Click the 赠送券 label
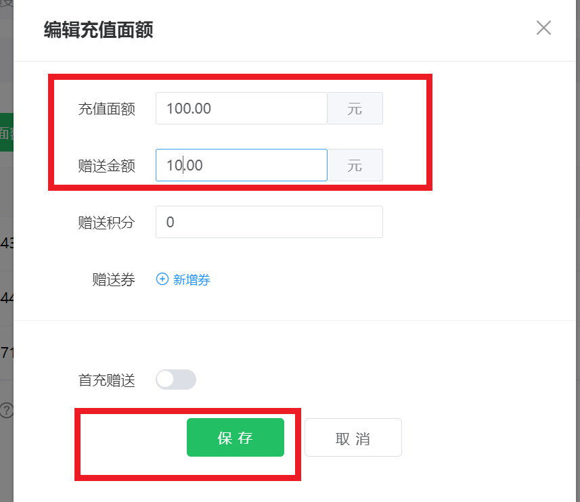 point(114,279)
